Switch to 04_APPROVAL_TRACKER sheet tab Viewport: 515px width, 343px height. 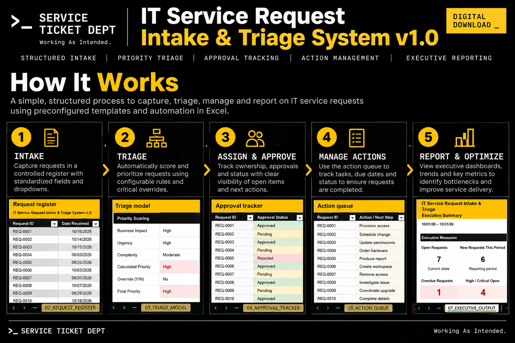[x=273, y=308]
